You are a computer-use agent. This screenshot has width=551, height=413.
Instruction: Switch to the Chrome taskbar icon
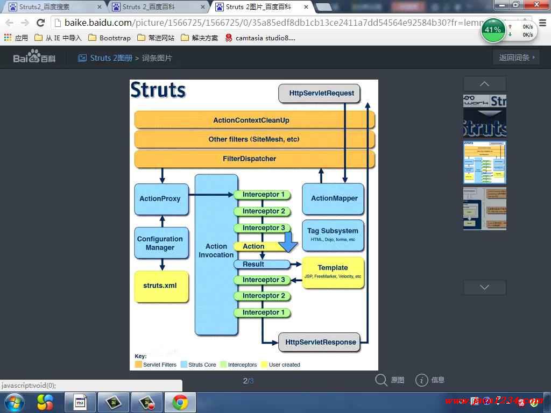[x=180, y=402]
